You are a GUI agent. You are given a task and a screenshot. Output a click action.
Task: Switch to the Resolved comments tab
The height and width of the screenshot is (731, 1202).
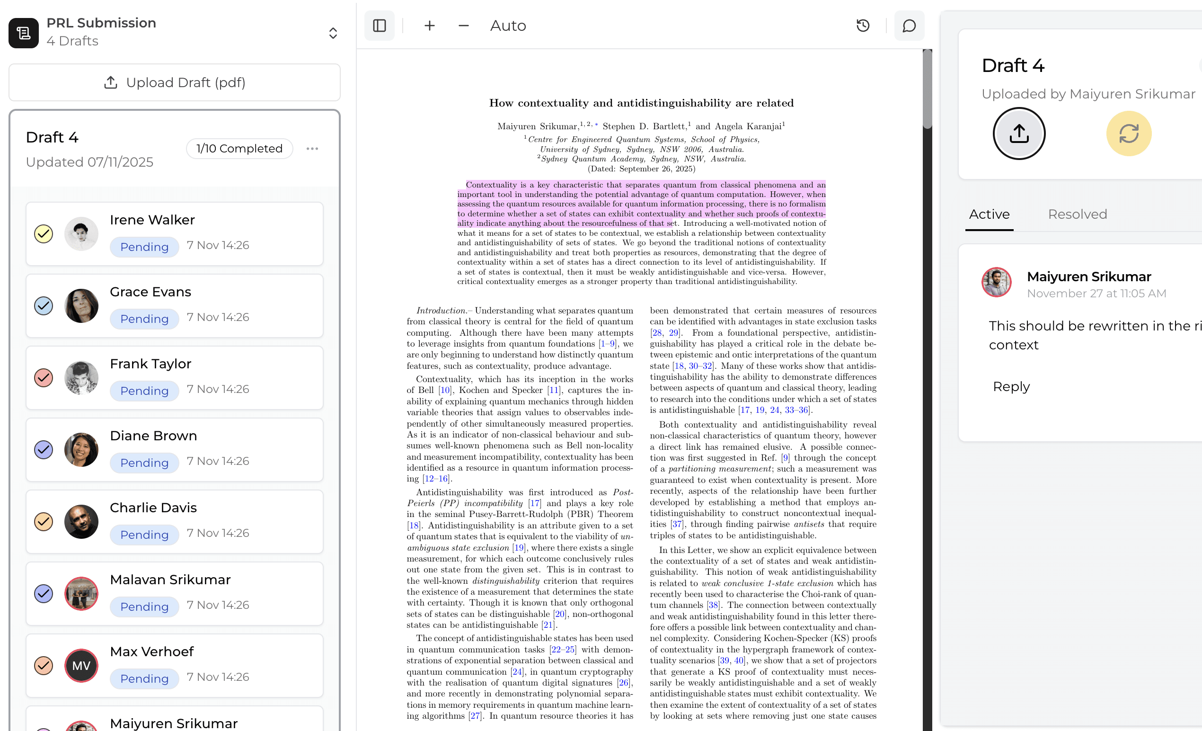[1077, 214]
